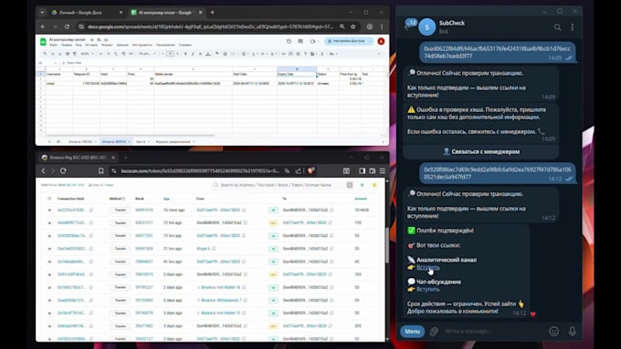The height and width of the screenshot is (349, 621).
Task: Click the Redo icon in Sheets toolbar
Action: click(x=59, y=54)
